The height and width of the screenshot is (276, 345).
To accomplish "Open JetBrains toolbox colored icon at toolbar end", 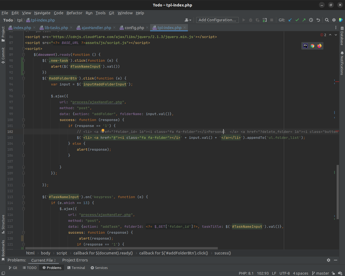I will point(341,20).
